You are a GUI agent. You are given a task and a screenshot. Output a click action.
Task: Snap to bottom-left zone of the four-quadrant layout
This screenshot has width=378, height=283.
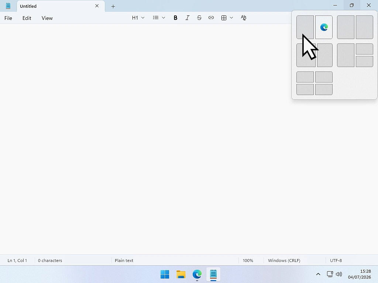pos(305,90)
